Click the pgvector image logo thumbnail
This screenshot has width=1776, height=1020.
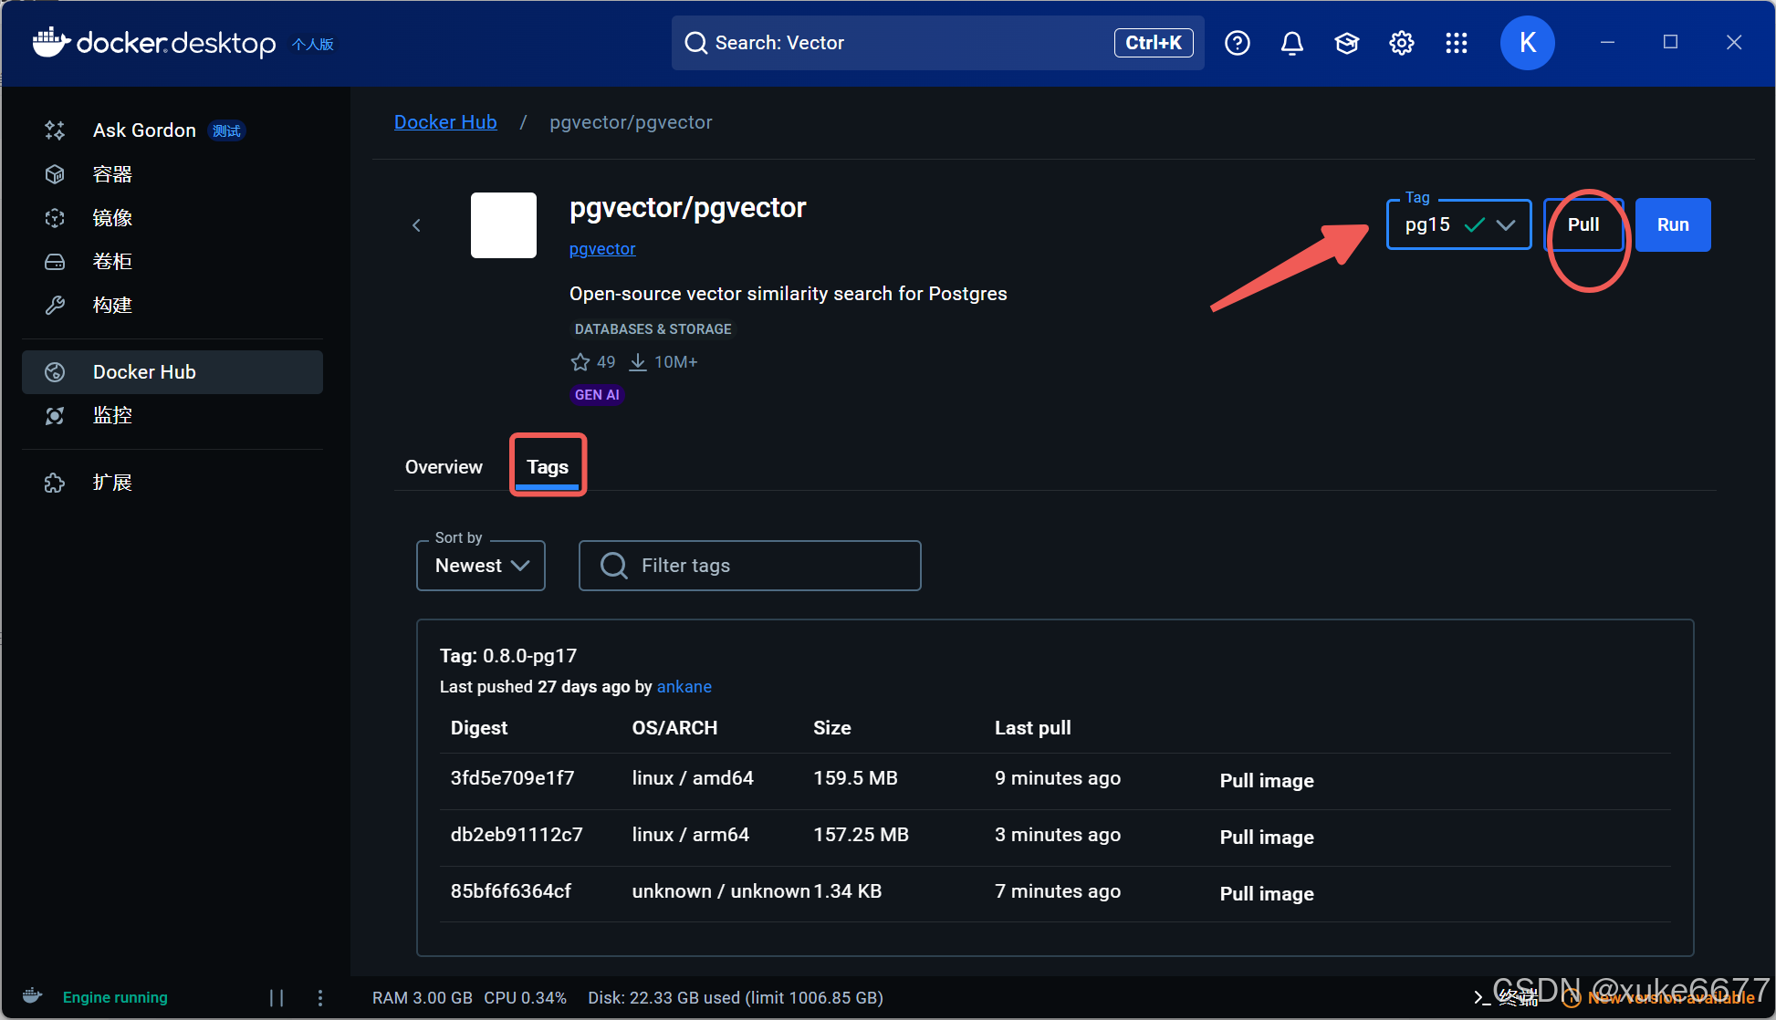point(504,225)
